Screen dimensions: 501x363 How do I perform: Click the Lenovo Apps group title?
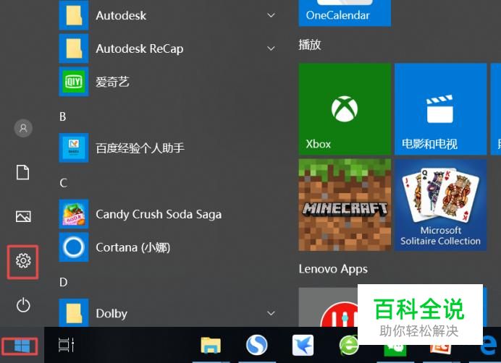click(333, 269)
